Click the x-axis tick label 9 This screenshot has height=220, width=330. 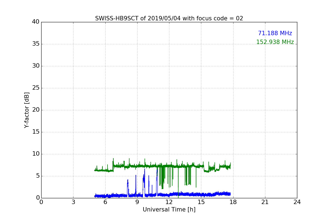point(137,202)
